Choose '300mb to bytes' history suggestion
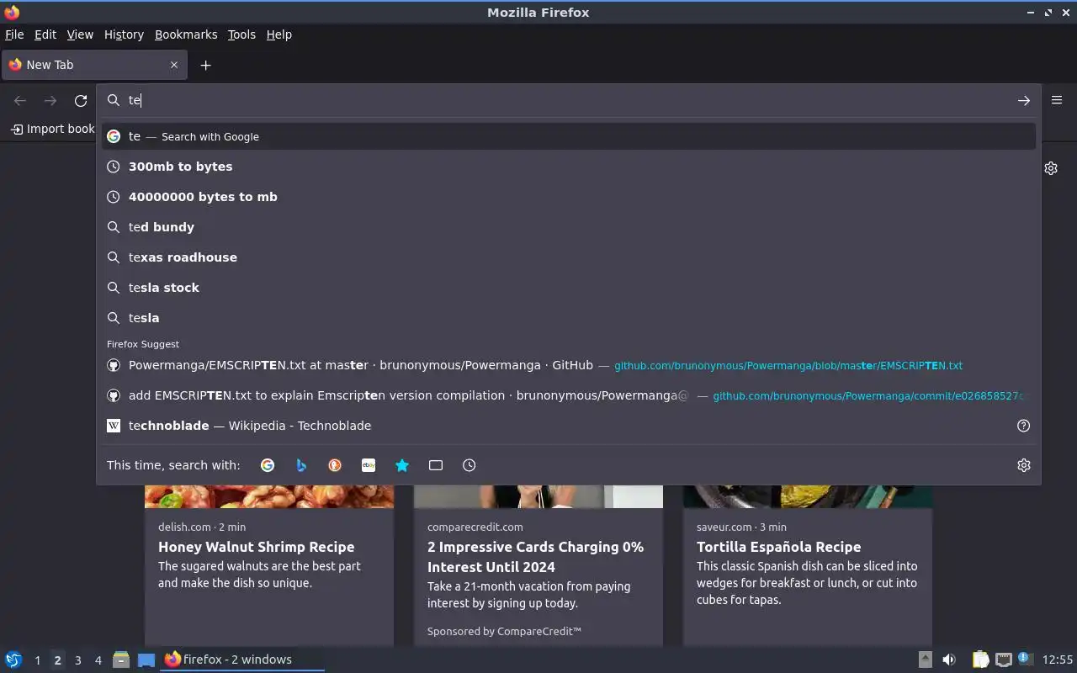This screenshot has height=673, width=1077. [569, 167]
